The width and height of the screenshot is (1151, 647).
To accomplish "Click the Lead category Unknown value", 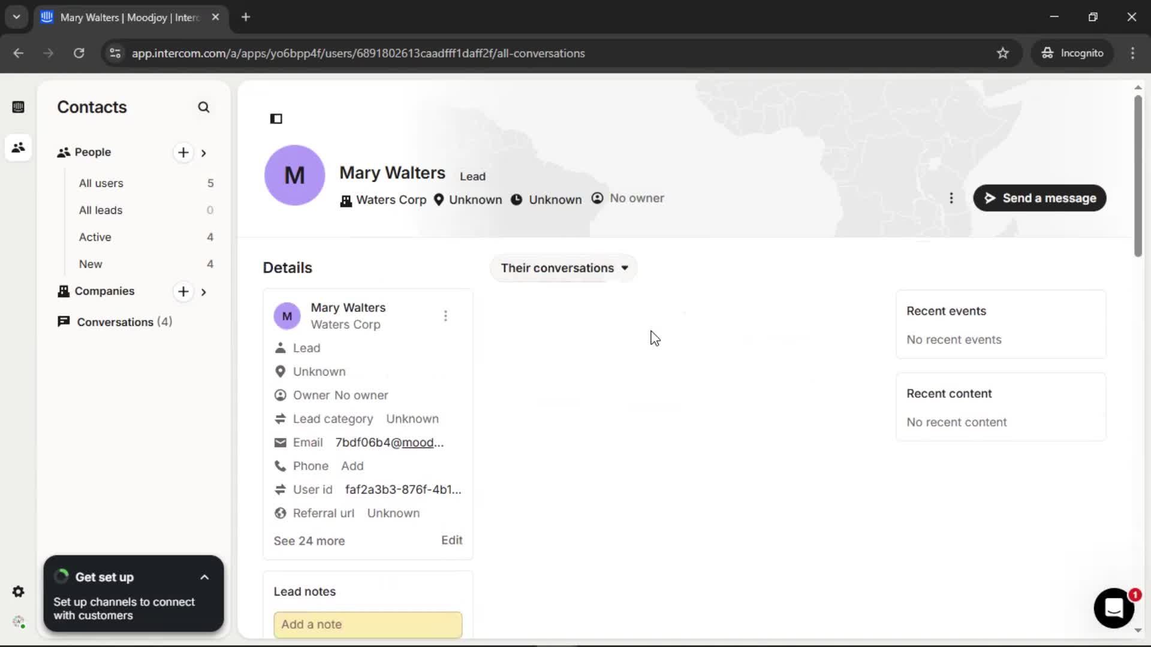I will click(x=412, y=419).
